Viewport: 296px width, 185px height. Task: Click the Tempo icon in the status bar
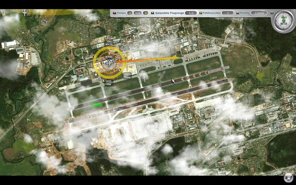[114, 13]
